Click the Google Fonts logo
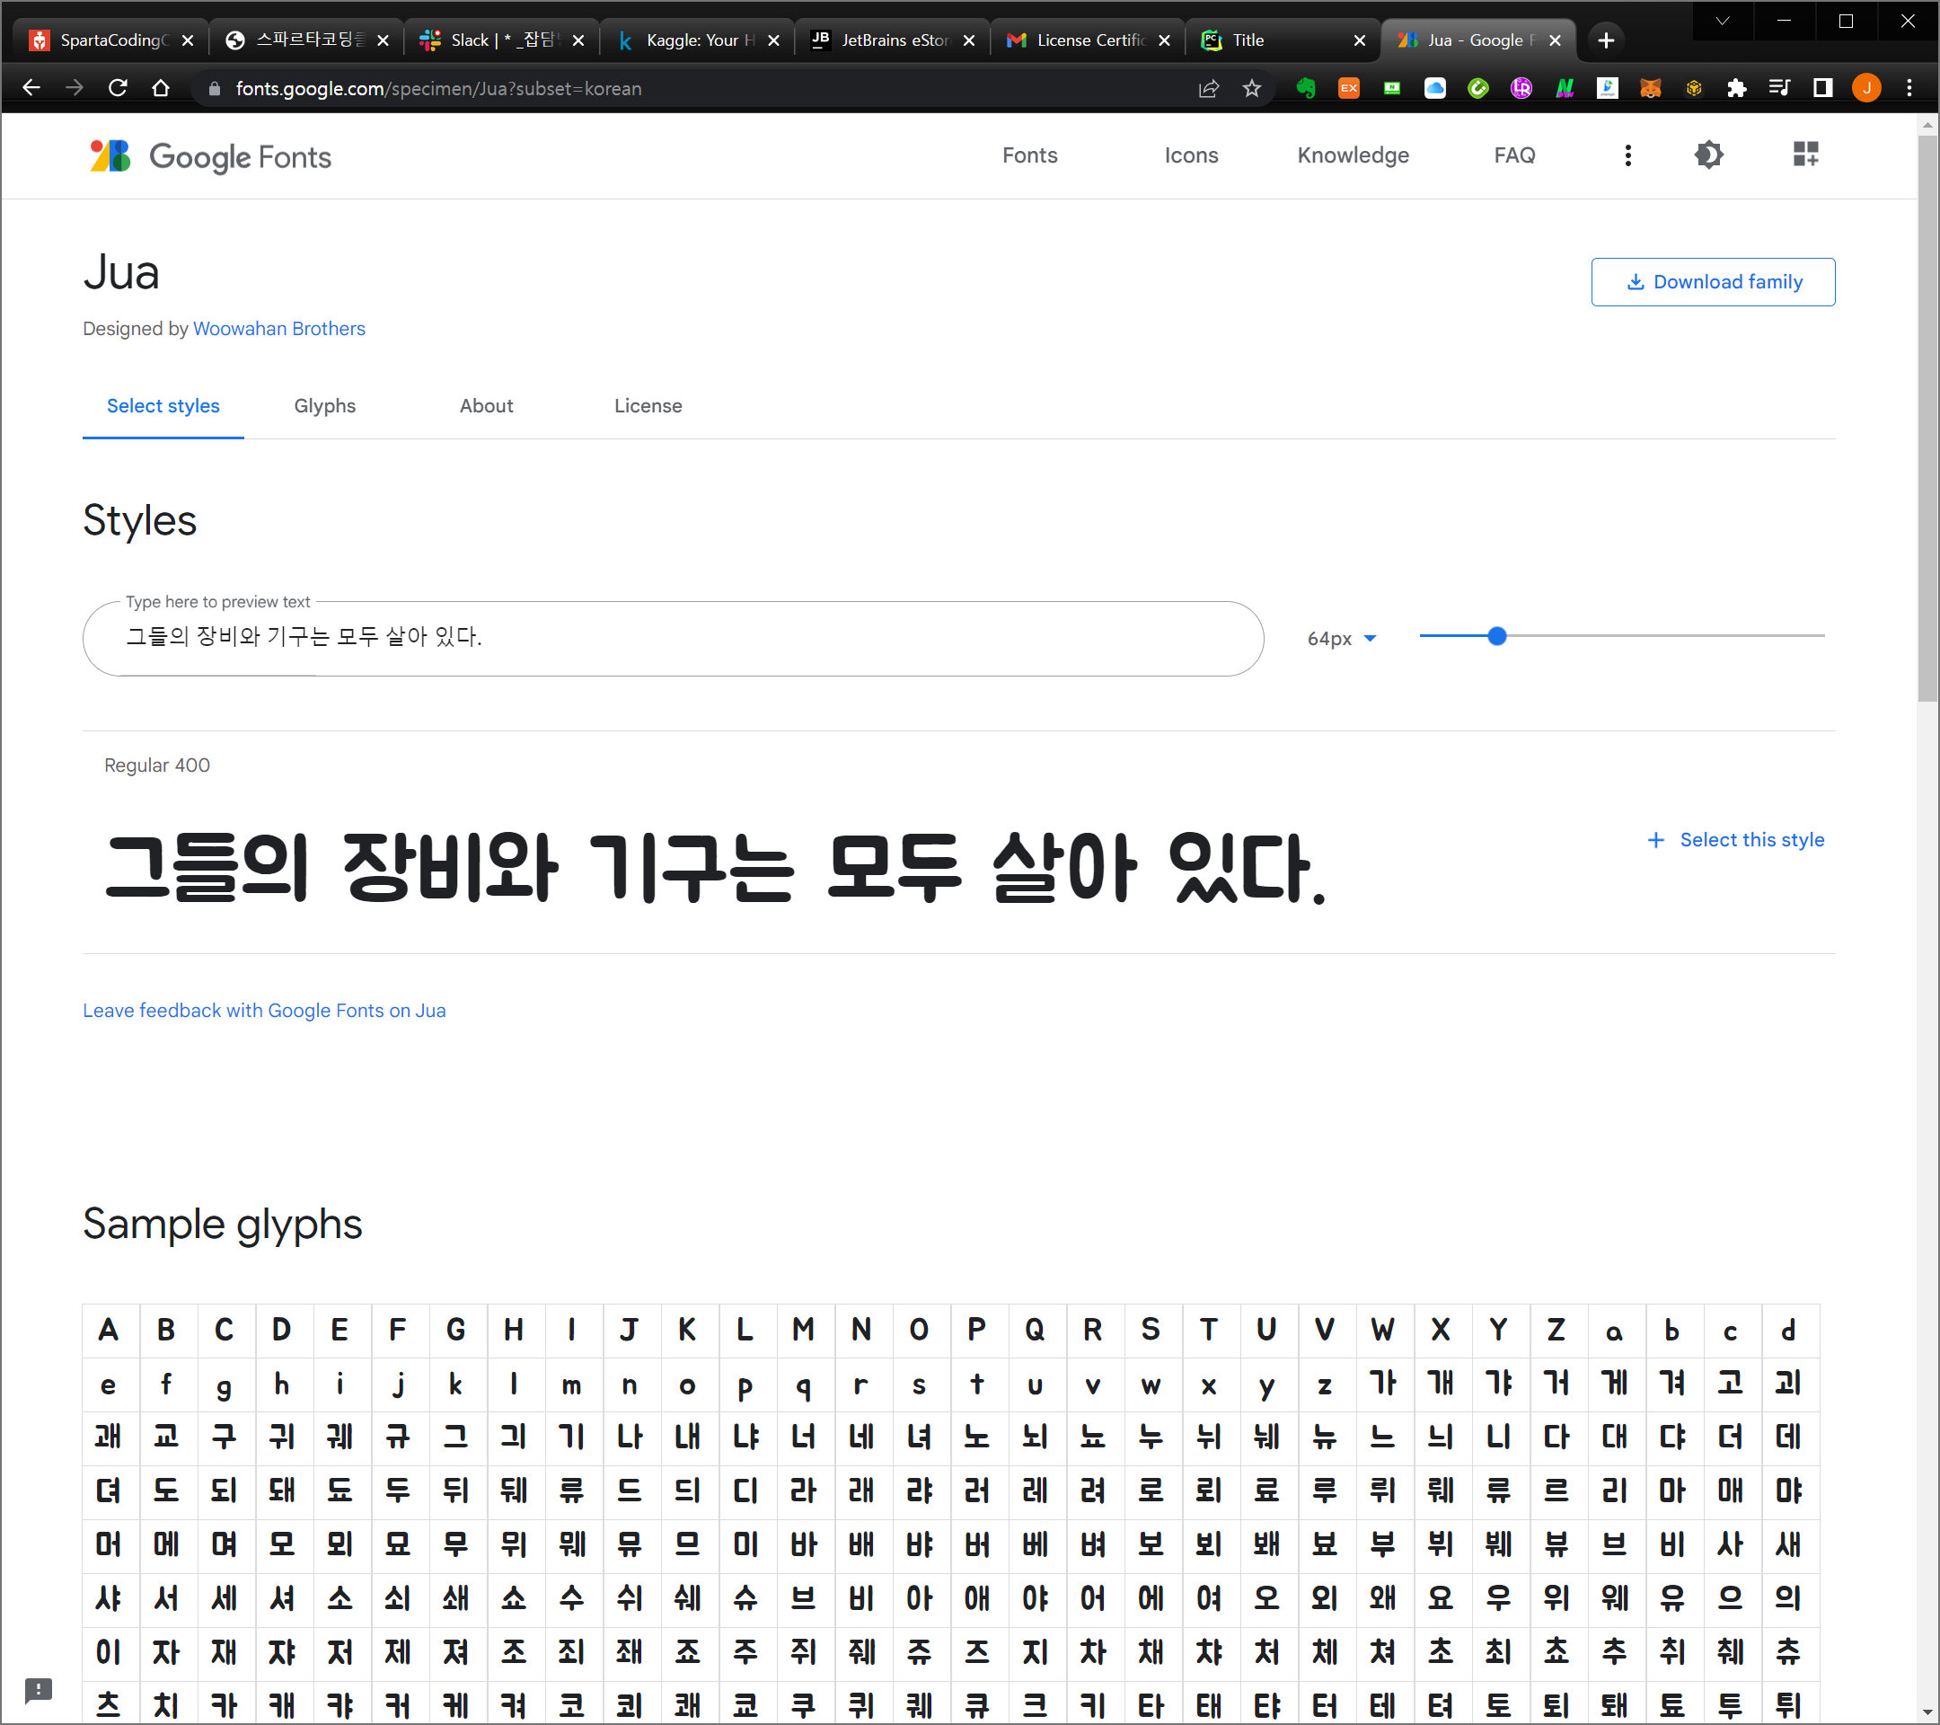 [x=211, y=156]
